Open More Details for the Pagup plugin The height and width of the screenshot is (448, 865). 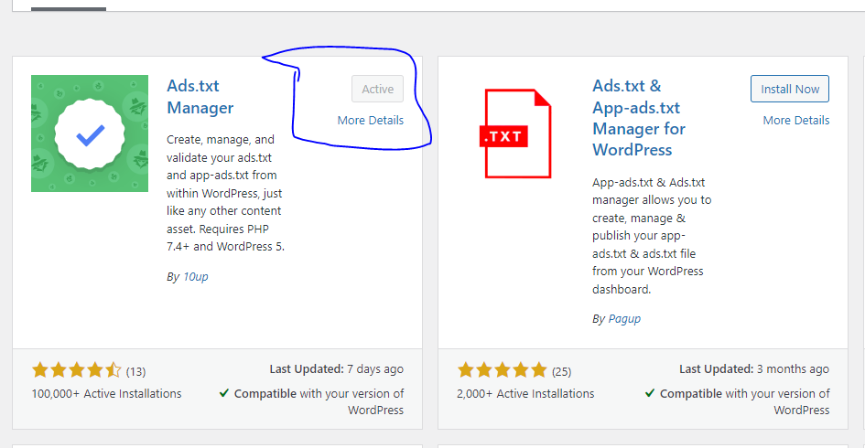click(x=796, y=120)
